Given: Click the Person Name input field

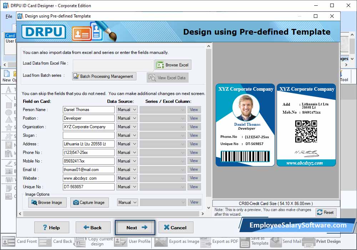Looking at the screenshot, I should (89, 110).
